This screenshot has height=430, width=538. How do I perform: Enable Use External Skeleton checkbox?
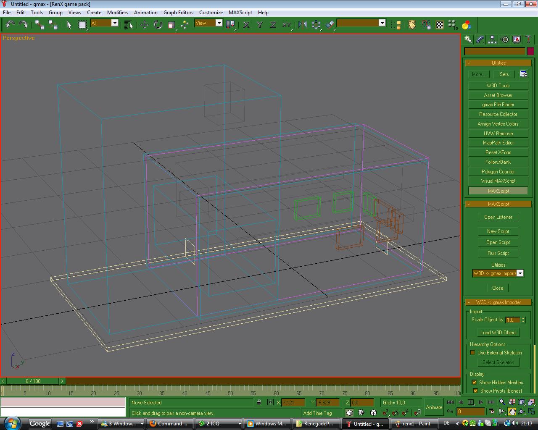click(472, 353)
